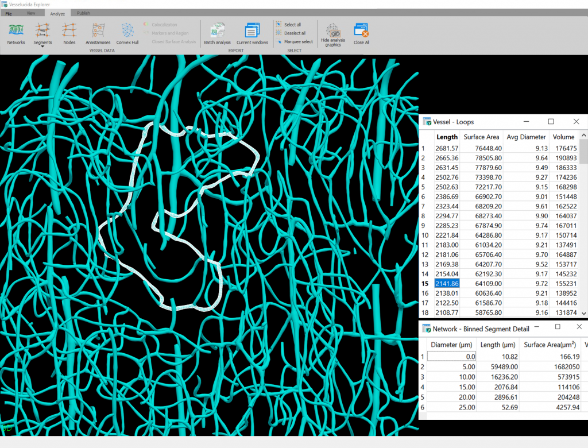This screenshot has width=588, height=448.
Task: Choose Select all
Action: pyautogui.click(x=288, y=24)
